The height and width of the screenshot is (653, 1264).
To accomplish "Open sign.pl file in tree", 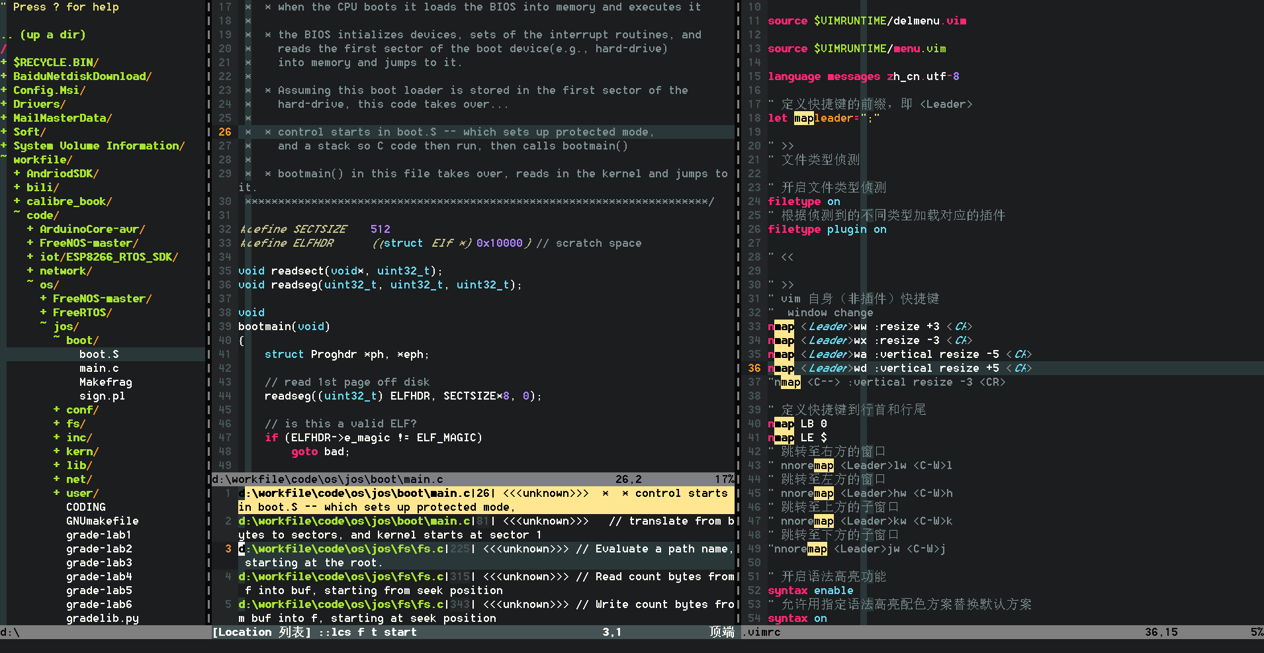I will (x=102, y=396).
